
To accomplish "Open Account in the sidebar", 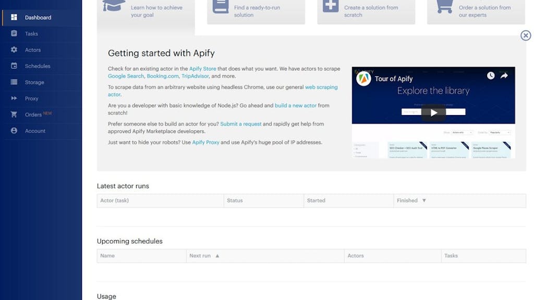I will (x=41, y=131).
